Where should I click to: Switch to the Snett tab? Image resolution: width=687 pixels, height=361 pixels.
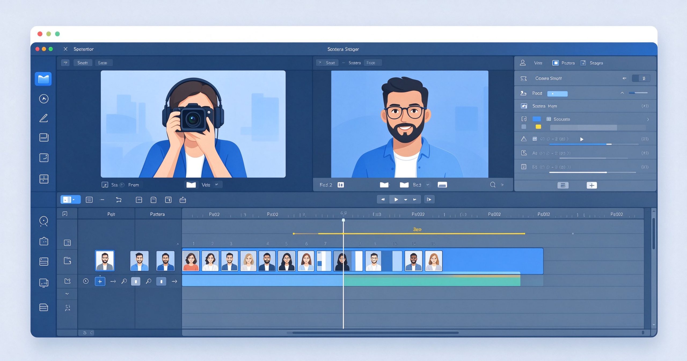pos(83,63)
